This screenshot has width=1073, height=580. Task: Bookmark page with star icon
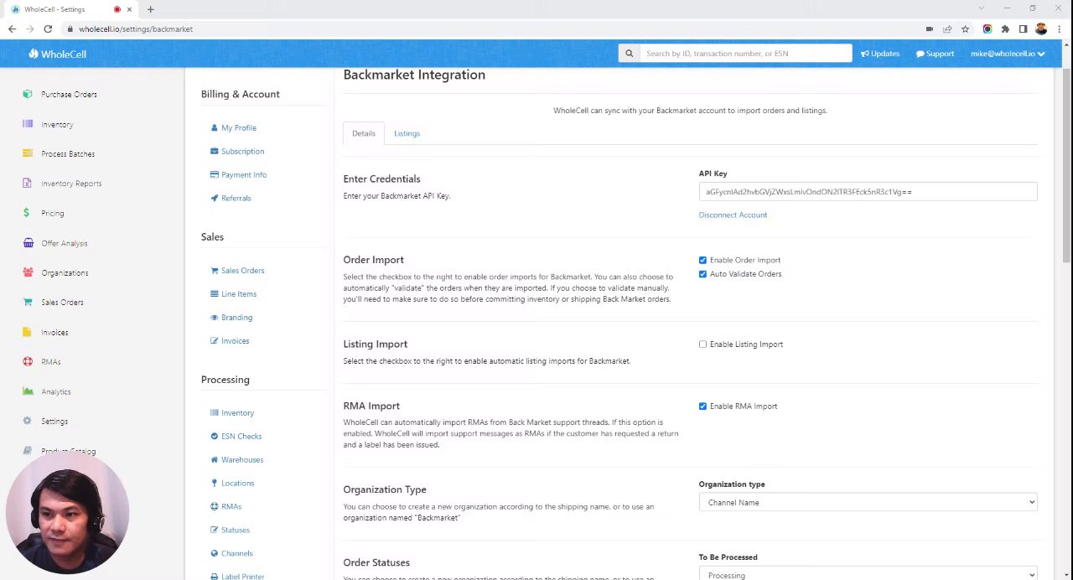966,28
